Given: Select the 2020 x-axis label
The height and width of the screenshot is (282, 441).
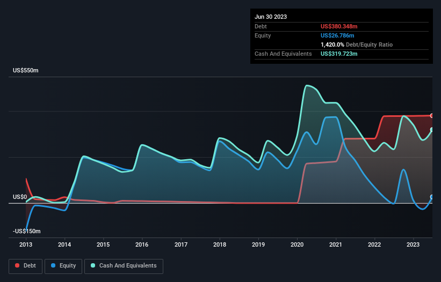Looking at the screenshot, I should (297, 244).
